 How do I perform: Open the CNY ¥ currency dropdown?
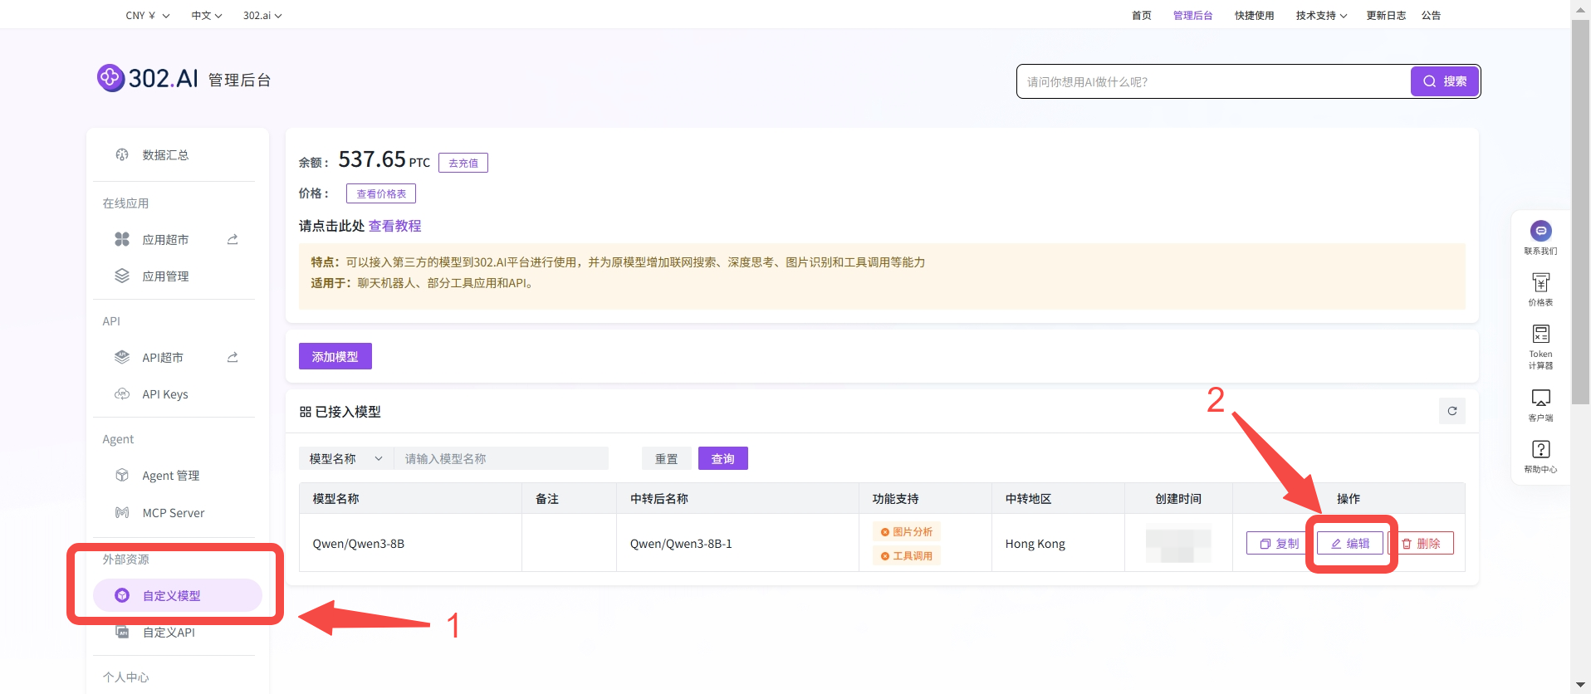(x=148, y=15)
